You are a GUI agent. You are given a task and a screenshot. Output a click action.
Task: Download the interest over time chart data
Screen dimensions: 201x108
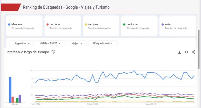(179, 52)
